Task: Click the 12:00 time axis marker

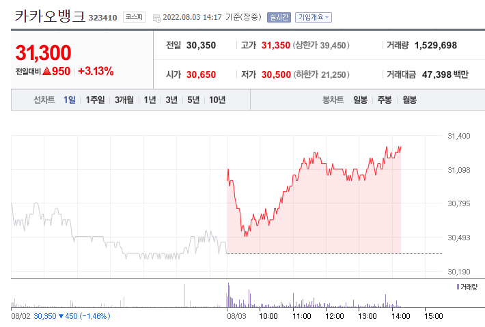Action: pos(334,316)
